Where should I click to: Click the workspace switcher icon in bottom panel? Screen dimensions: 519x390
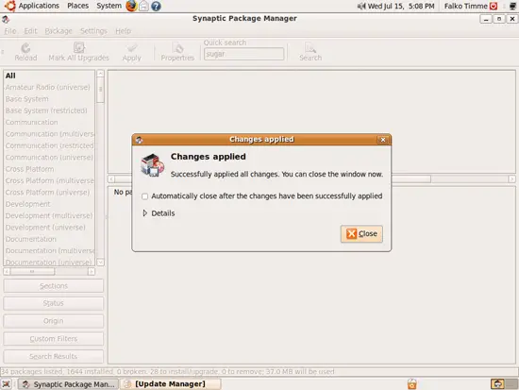pyautogui.click(x=504, y=384)
